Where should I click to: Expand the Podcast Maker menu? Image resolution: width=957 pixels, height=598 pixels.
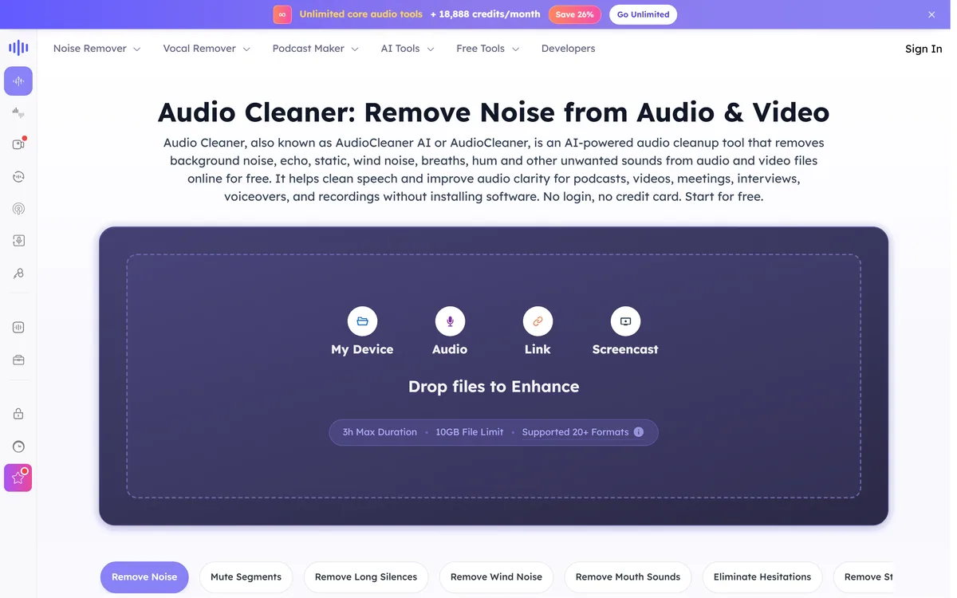[315, 49]
